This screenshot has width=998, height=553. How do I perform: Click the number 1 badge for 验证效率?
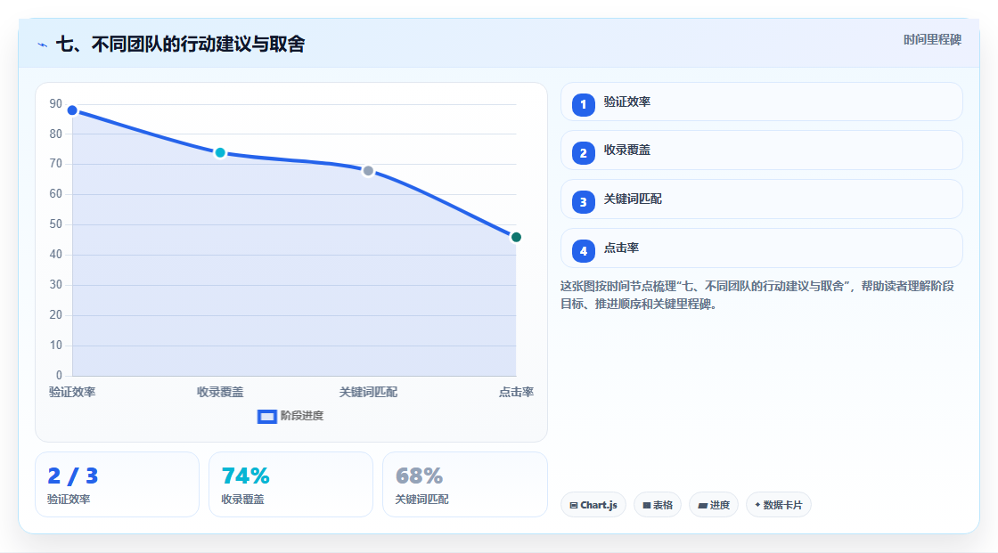(x=583, y=105)
